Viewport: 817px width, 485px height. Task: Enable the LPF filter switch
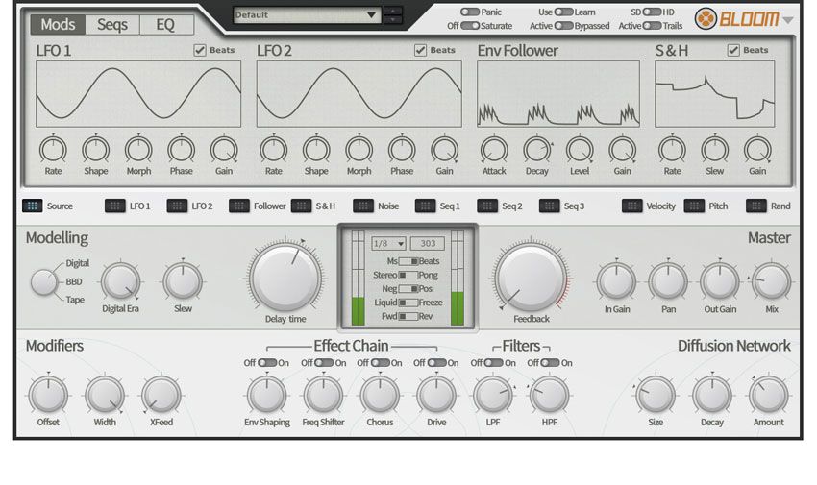493,363
